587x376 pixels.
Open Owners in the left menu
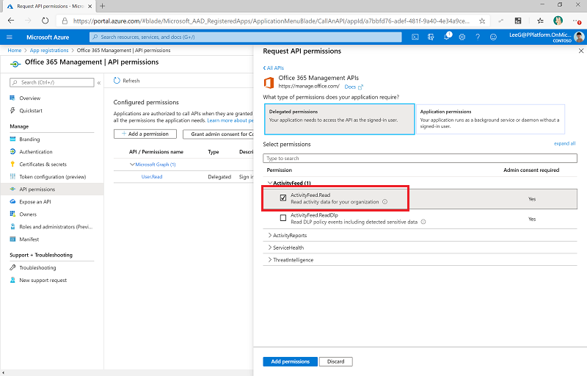point(28,214)
